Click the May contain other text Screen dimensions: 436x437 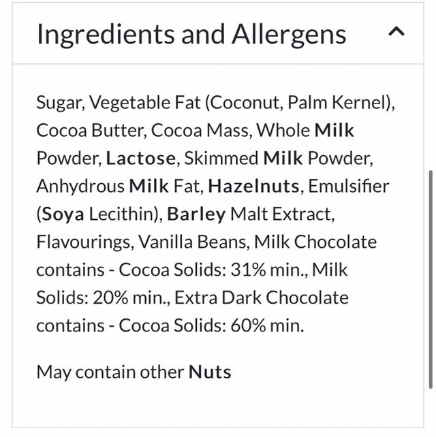click(110, 372)
